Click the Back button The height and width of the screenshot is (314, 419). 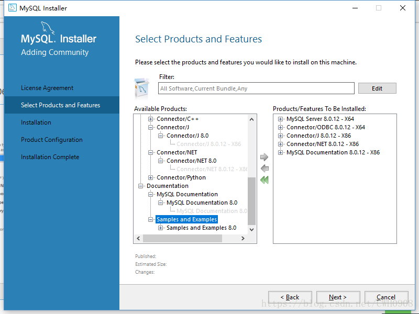point(290,297)
